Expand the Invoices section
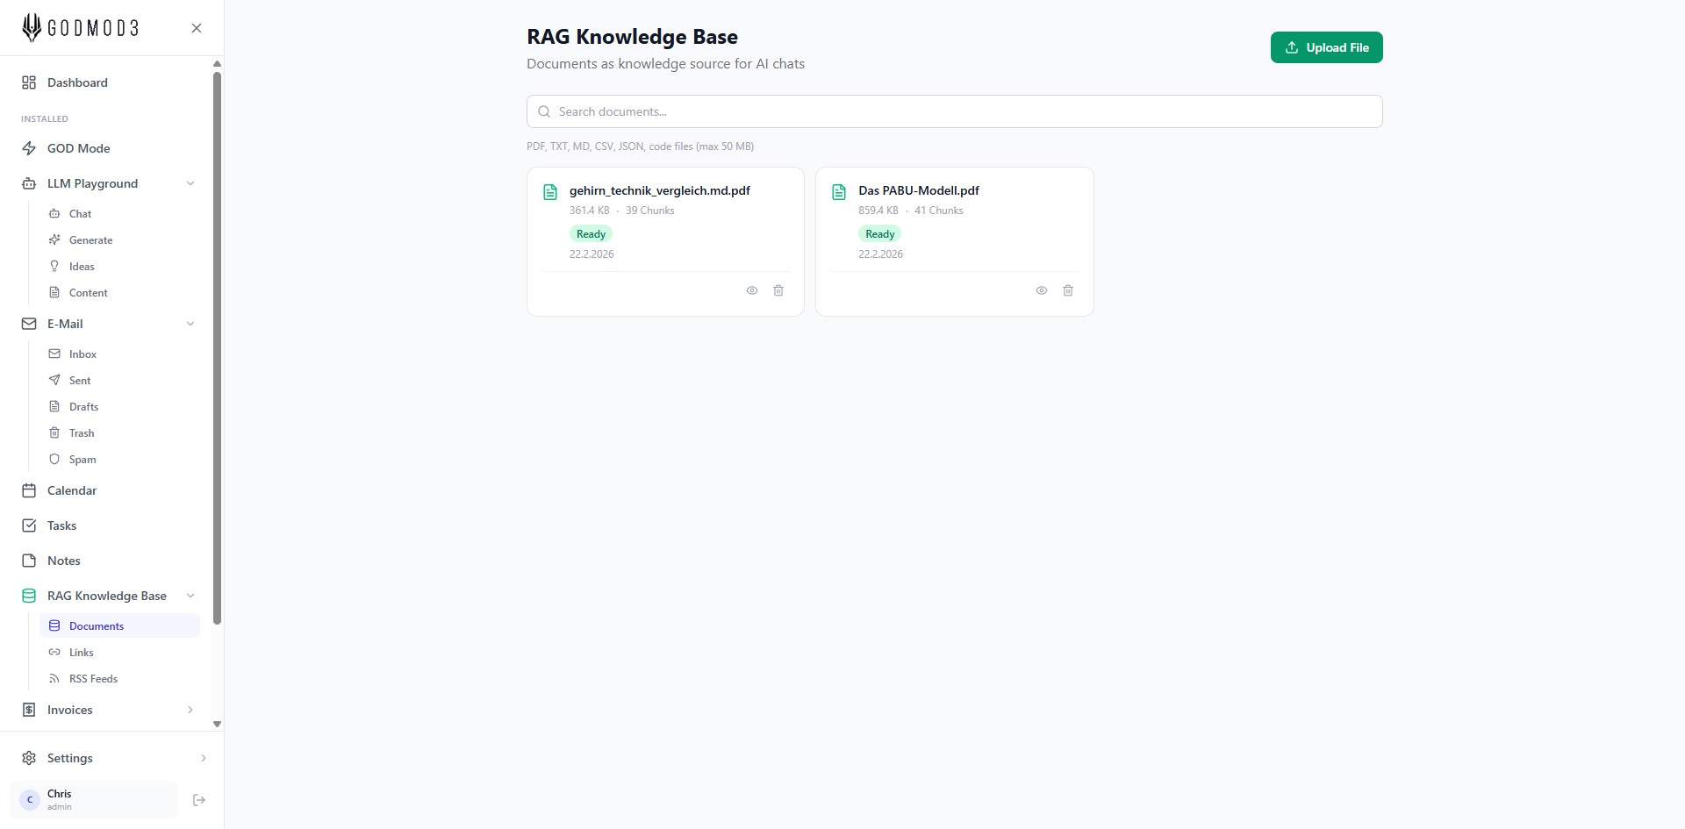This screenshot has width=1685, height=829. coord(190,710)
